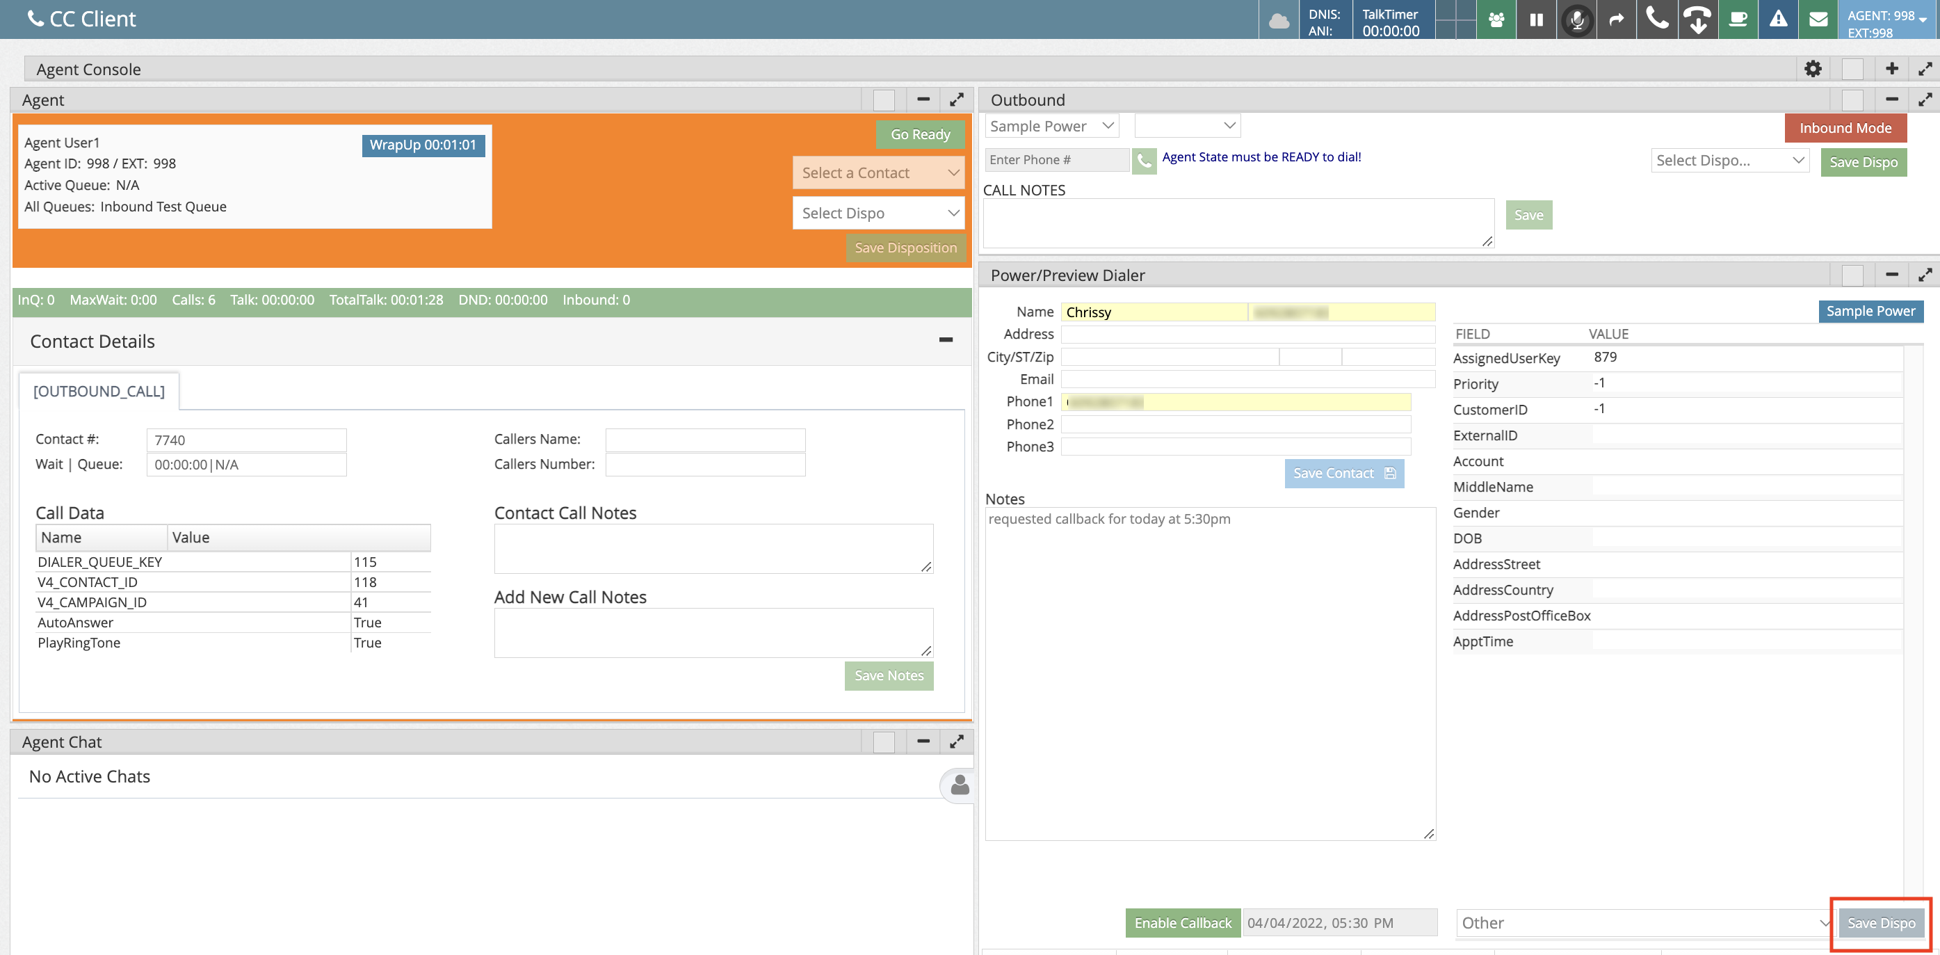
Task: Expand the Outbound panel fullscreen arrows
Action: (1924, 100)
